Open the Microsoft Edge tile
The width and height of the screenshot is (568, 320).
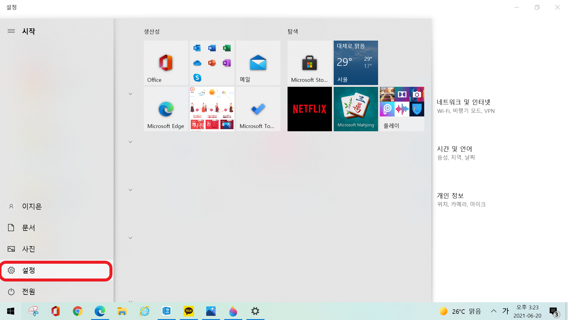coord(166,109)
